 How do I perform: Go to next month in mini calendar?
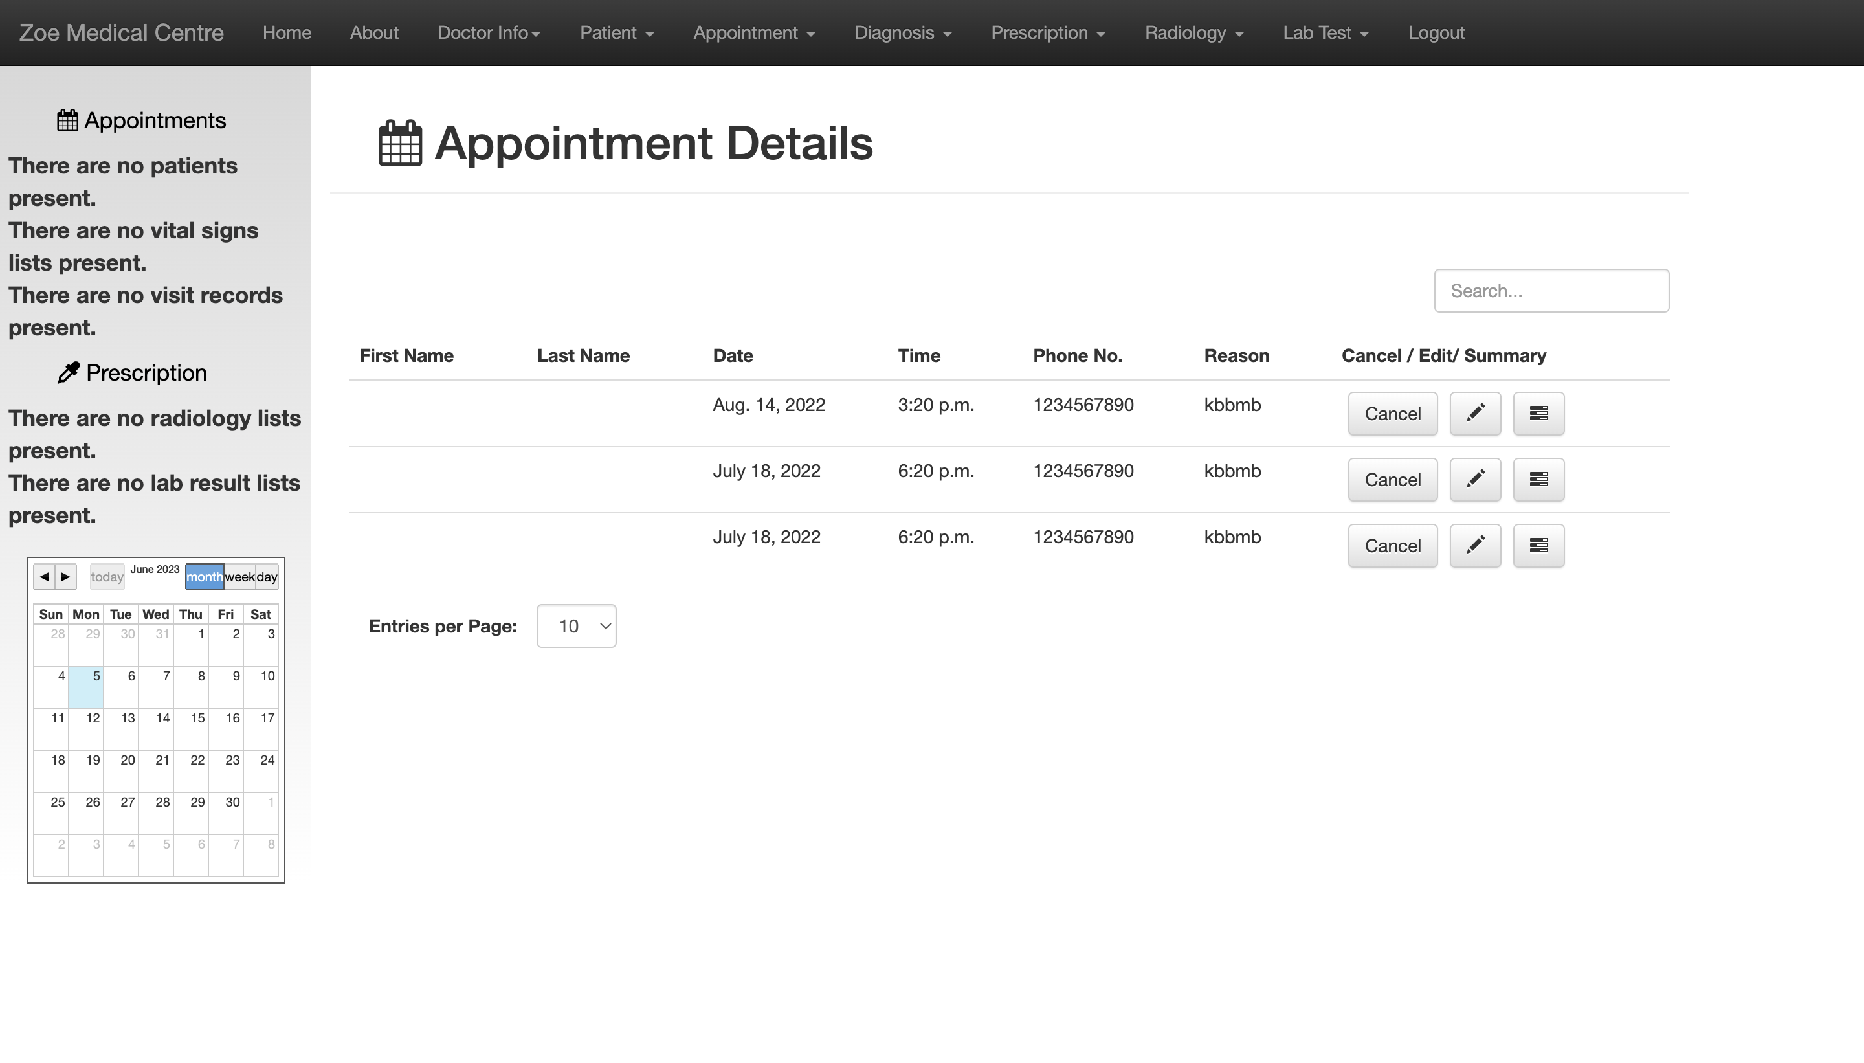pyautogui.click(x=65, y=577)
